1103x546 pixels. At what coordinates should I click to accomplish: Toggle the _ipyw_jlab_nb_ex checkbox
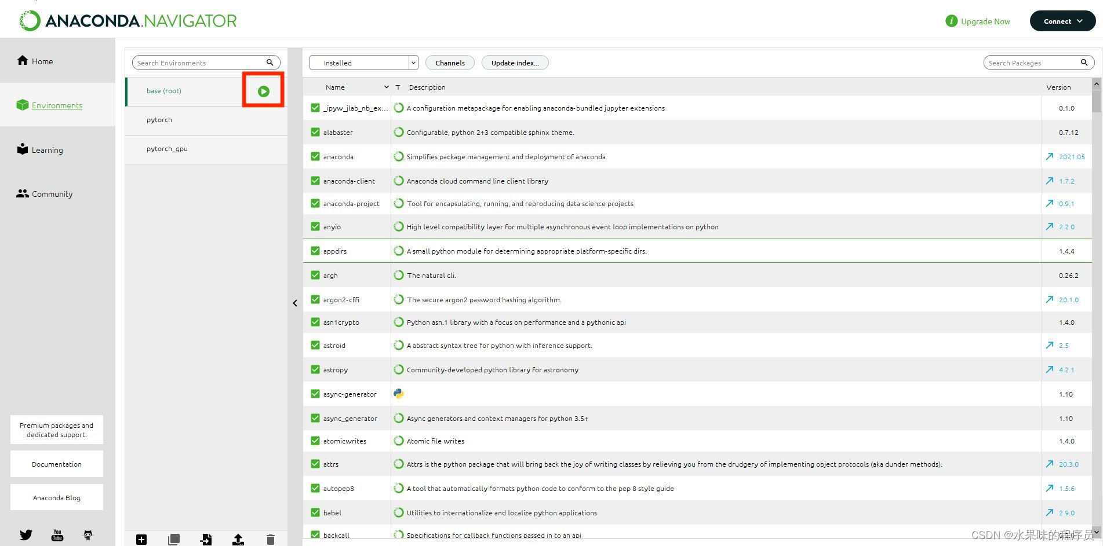click(x=315, y=108)
